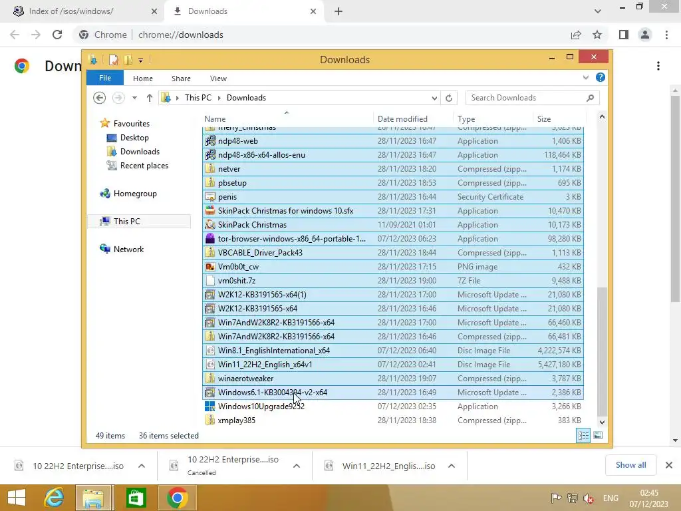Open the File ribbon tab in Explorer
This screenshot has width=681, height=511.
pos(104,79)
